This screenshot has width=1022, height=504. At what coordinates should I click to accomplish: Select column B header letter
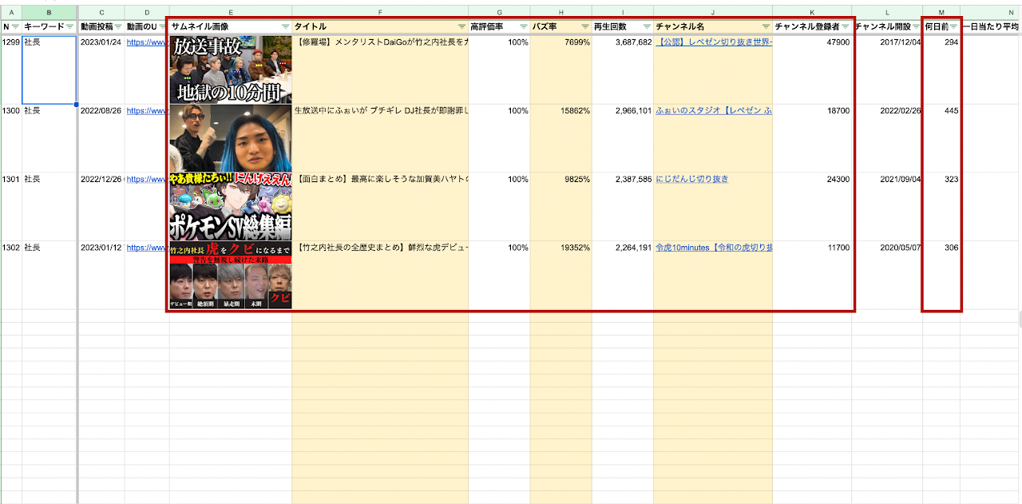click(x=49, y=13)
